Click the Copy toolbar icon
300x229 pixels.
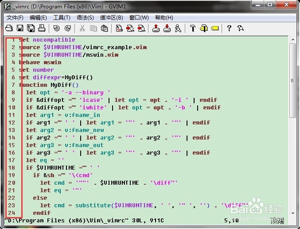[x=94, y=28]
